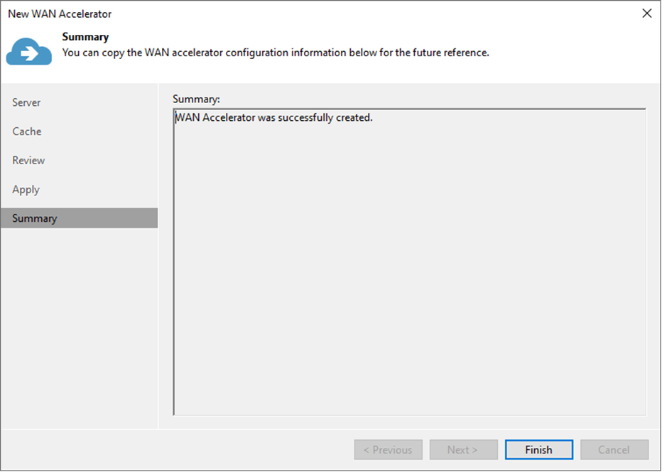
Task: Click the blue cloud arrow WAN accelerator icon
Action: click(29, 52)
